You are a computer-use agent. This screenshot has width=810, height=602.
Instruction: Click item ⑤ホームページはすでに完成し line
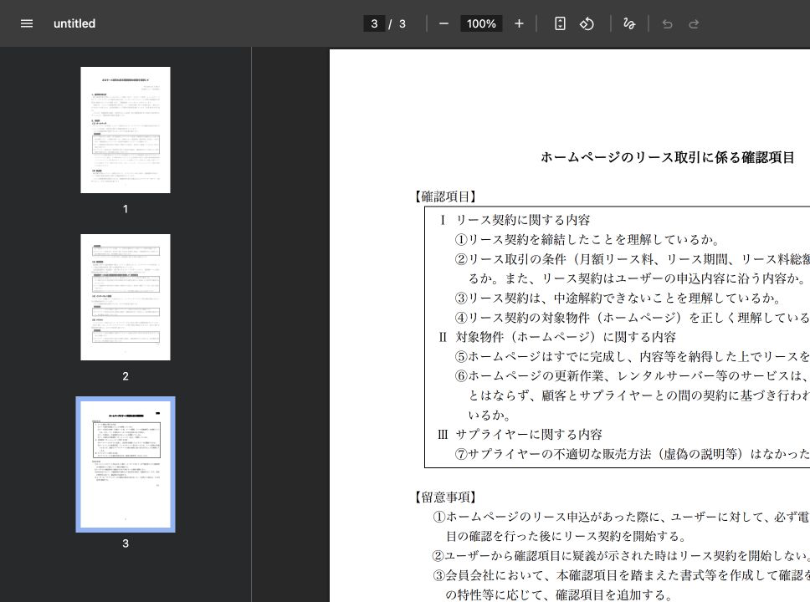click(633, 357)
